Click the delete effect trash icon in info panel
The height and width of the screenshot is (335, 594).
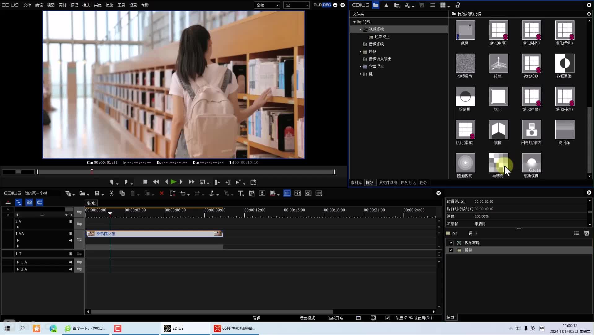coord(586,233)
